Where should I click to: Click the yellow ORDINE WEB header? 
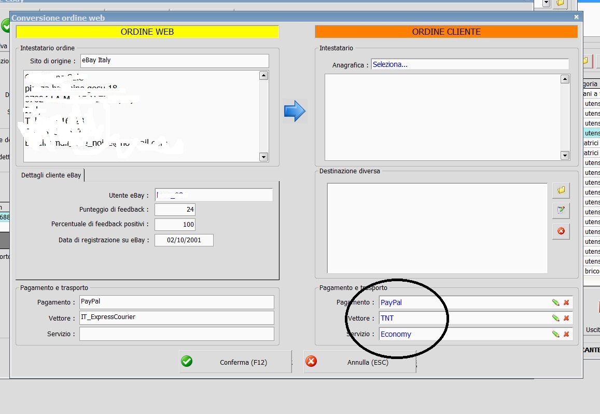147,32
